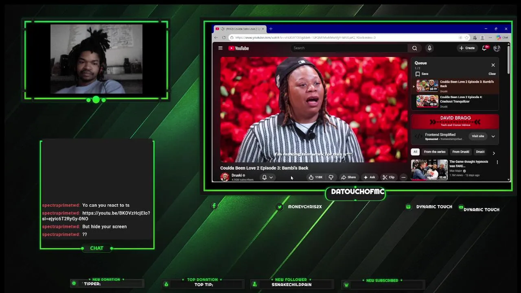This screenshot has width=521, height=293.
Task: Open the browser Copilot Chat button
Action: click(x=502, y=37)
